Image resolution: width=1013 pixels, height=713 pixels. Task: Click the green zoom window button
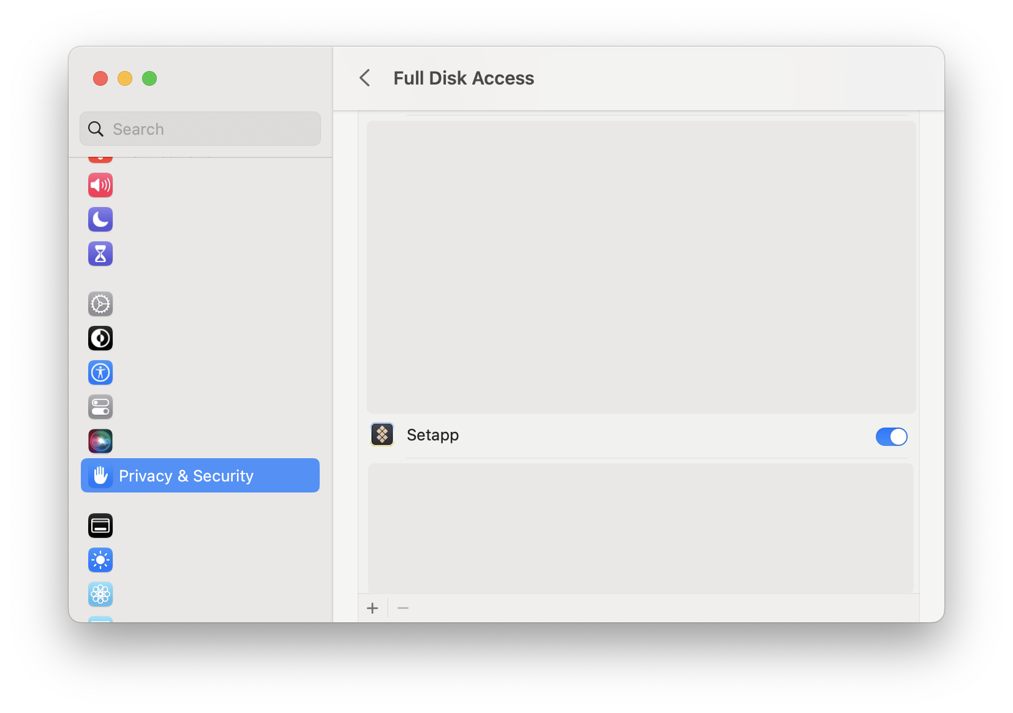(x=149, y=78)
